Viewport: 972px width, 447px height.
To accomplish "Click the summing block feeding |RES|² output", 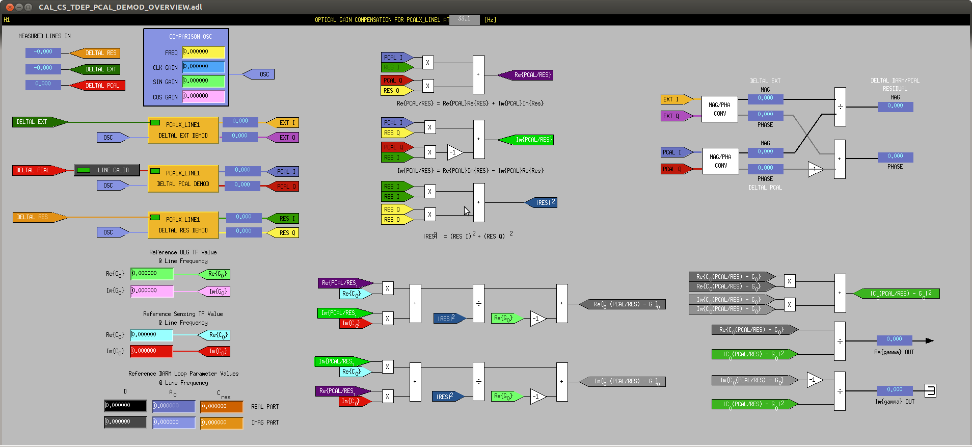I will pyautogui.click(x=479, y=202).
